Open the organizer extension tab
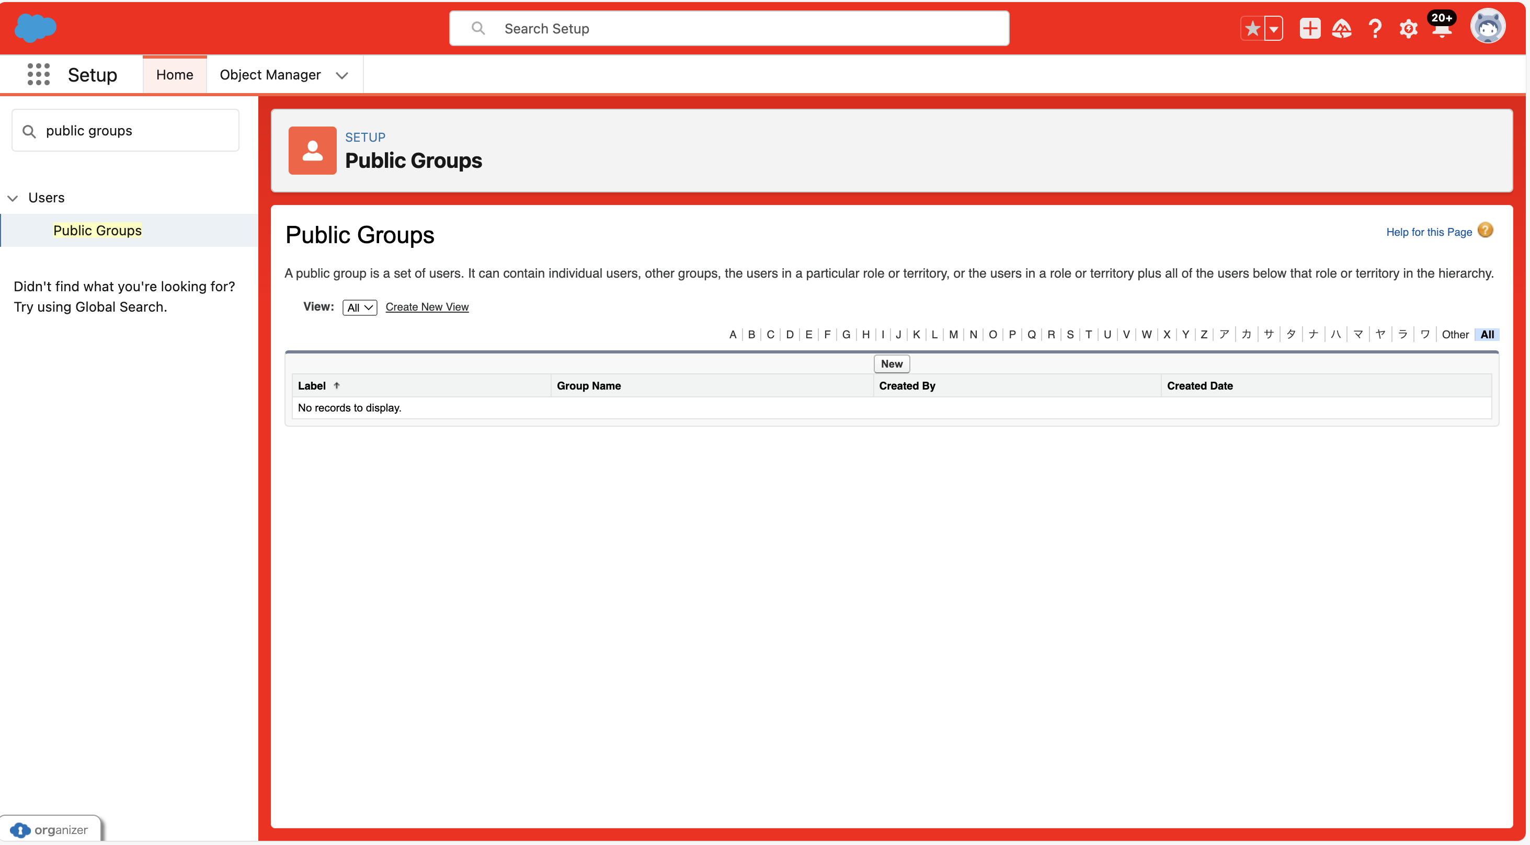1530x845 pixels. 51,829
